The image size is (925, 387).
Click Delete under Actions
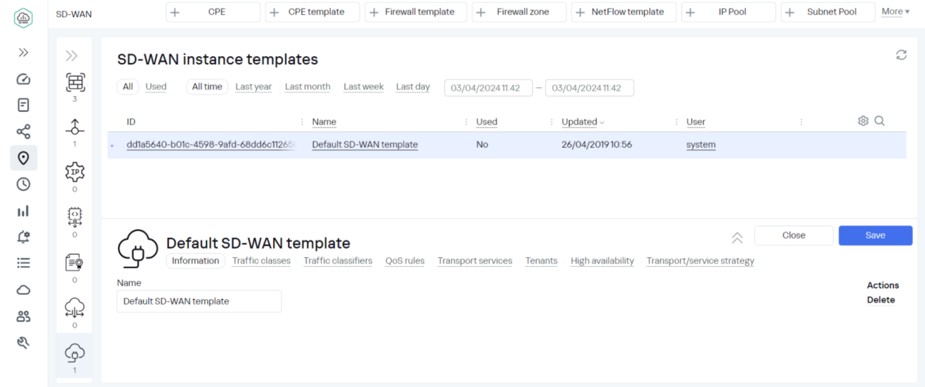tap(880, 300)
